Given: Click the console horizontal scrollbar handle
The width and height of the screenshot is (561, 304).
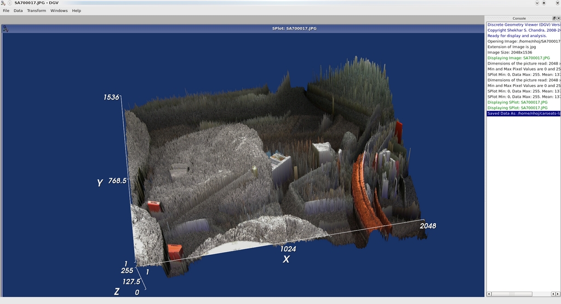Looking at the screenshot, I should 511,294.
